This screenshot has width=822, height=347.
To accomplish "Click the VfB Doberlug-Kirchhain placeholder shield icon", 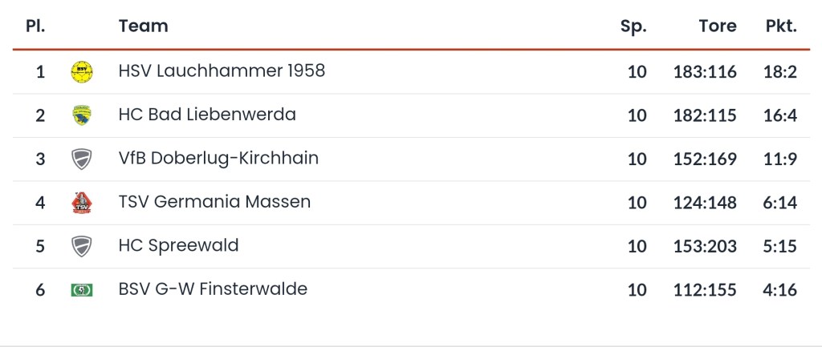I will 81,159.
